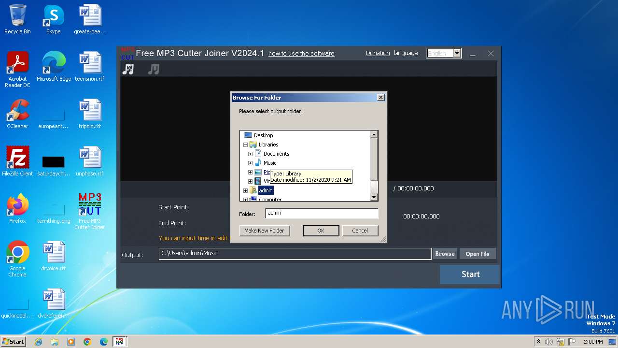618x348 pixels.
Task: Cancel the Browse For Folder dialog
Action: point(360,231)
